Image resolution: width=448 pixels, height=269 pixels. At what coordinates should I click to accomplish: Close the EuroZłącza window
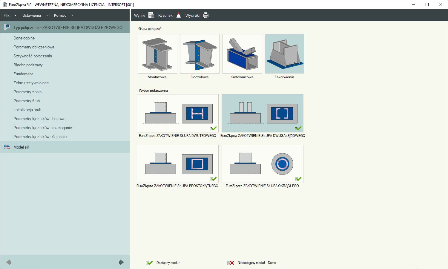441,4
